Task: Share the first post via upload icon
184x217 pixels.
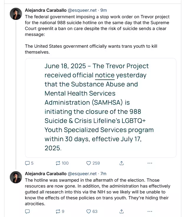Action: [x=122, y=163]
